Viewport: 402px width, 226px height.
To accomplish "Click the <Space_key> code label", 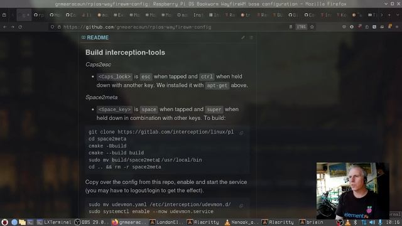I will pos(114,109).
